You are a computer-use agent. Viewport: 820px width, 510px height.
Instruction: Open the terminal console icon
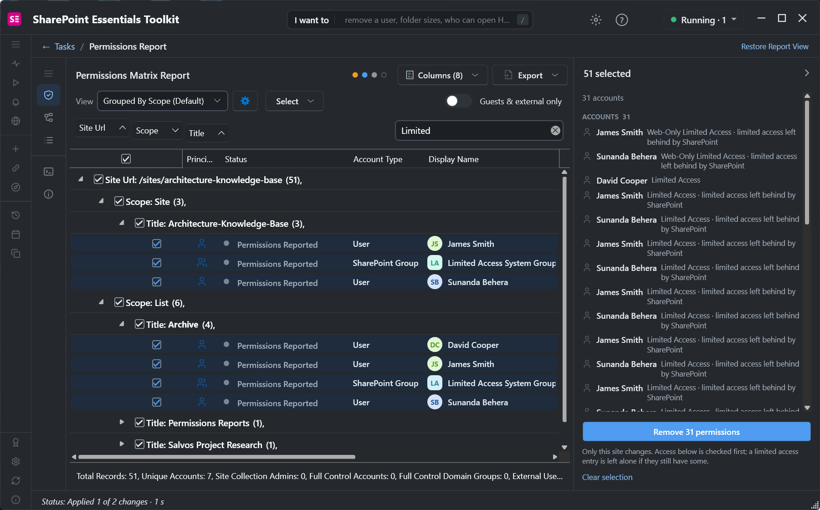(49, 172)
